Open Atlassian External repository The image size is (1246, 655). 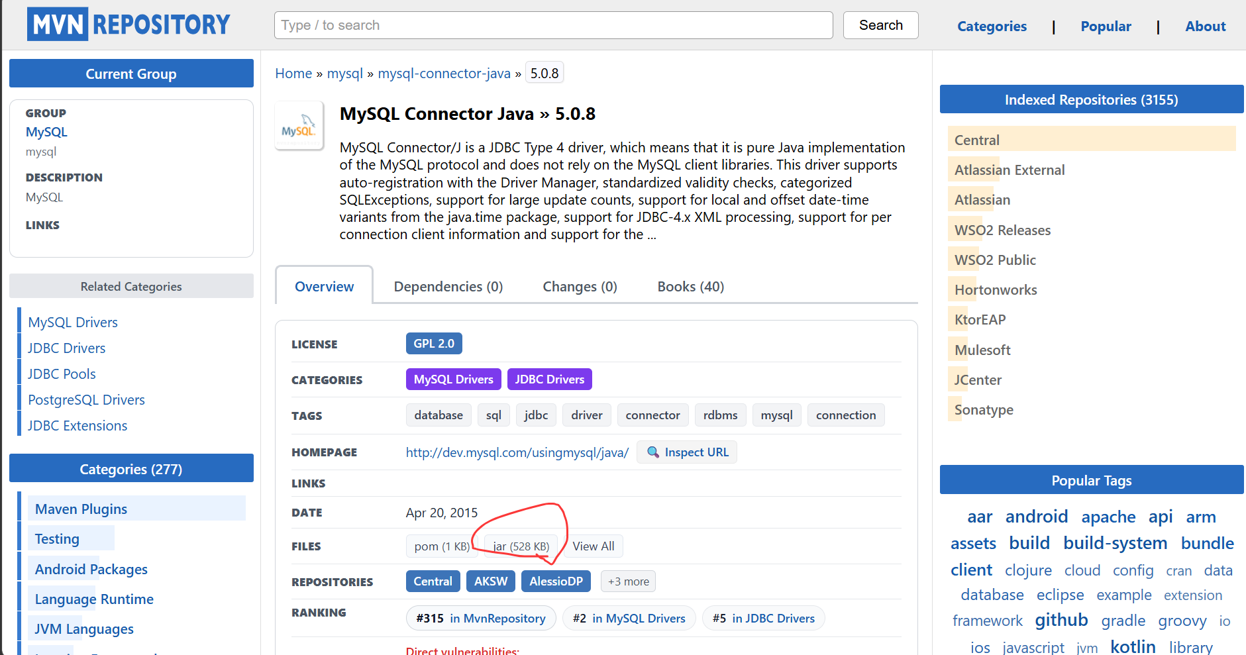(1010, 170)
